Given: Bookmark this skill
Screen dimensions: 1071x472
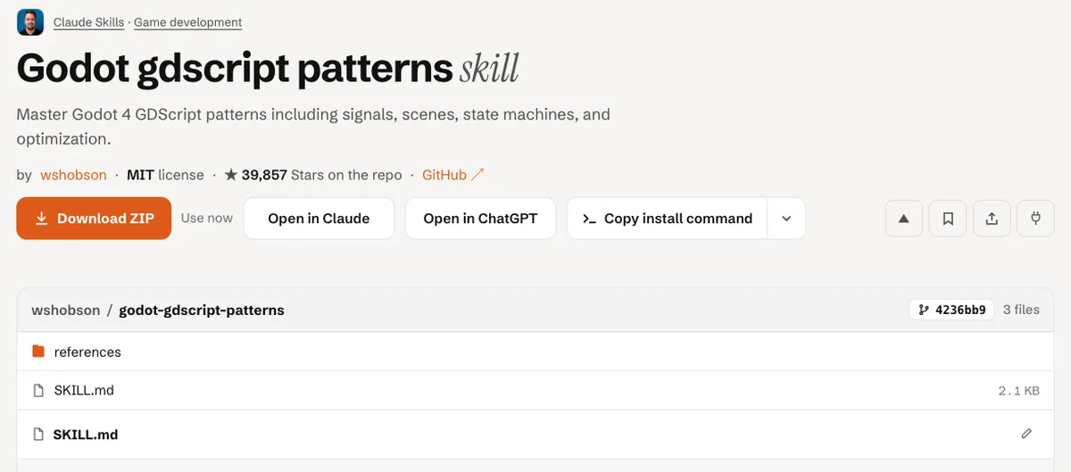Looking at the screenshot, I should [x=948, y=219].
